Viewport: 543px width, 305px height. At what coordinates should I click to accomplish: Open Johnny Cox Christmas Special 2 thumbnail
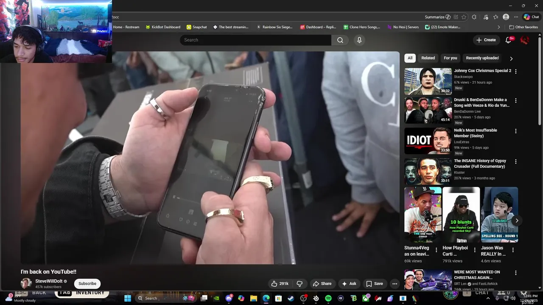(428, 81)
